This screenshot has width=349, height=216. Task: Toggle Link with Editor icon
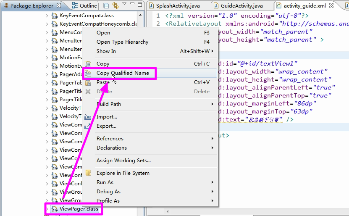pos(115,6)
